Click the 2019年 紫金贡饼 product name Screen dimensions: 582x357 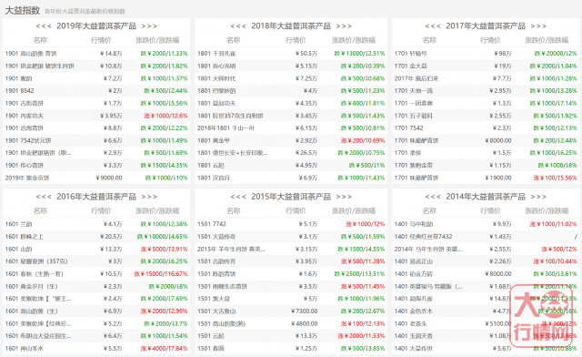27,178
